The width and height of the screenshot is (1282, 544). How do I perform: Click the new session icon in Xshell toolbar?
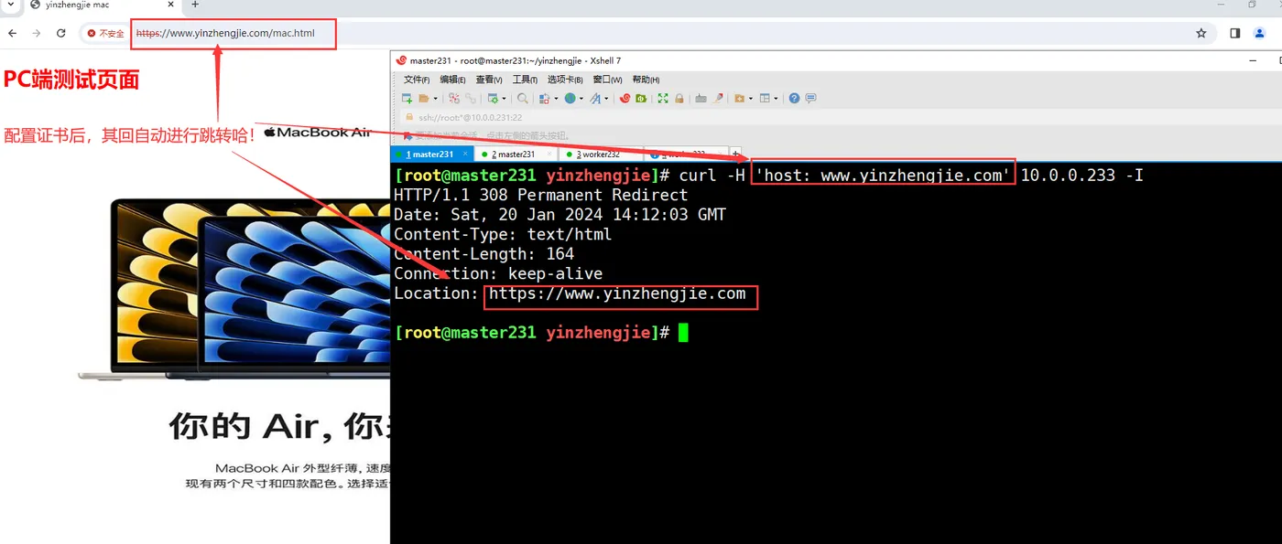407,99
